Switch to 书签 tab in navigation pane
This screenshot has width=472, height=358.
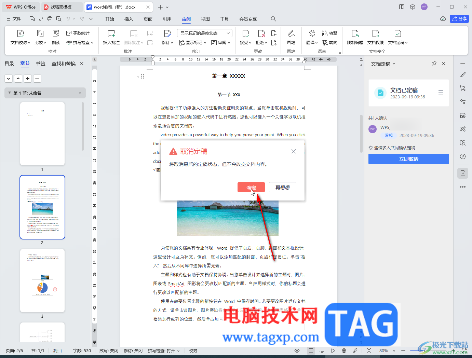point(41,64)
